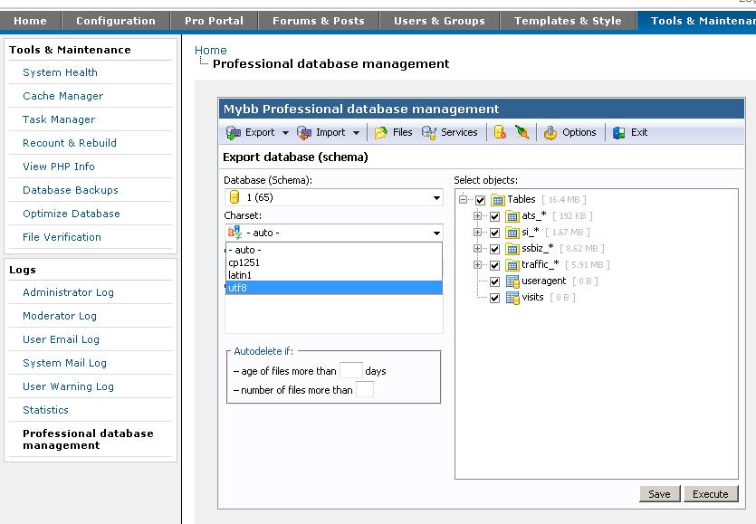Click the Exit toolbar icon
This screenshot has height=524, width=756.
pyautogui.click(x=619, y=132)
